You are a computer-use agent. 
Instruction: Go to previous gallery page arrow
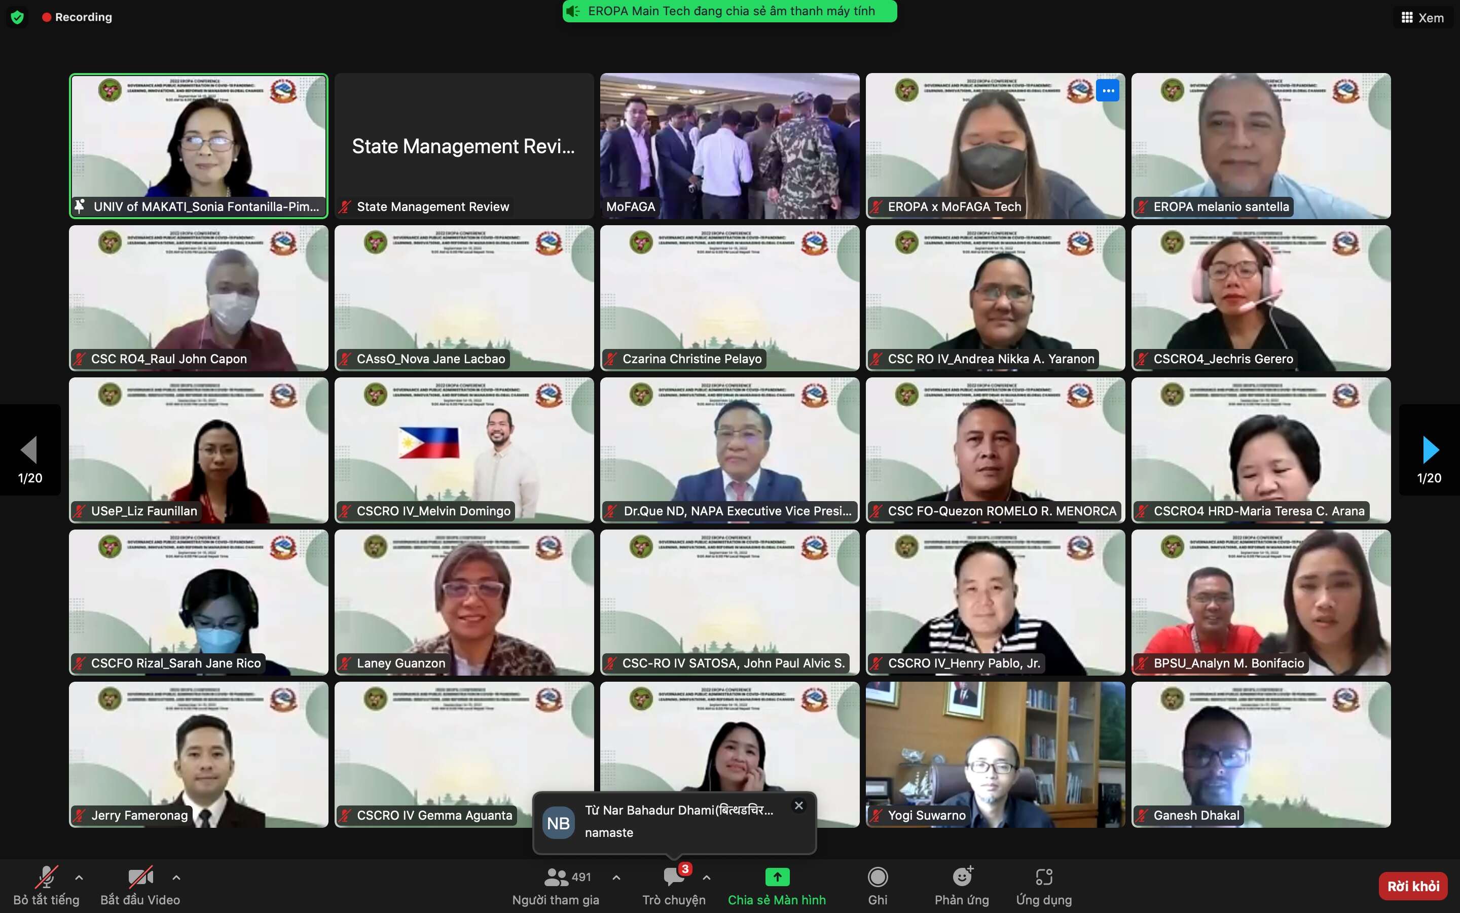(29, 450)
